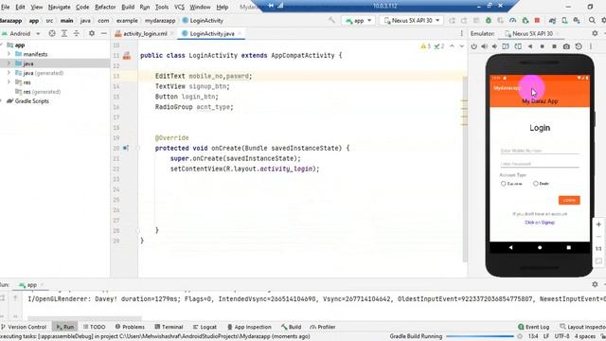Screen dimensions: 606x341
Task: Click the LOGIN button in emulator
Action: (569, 200)
